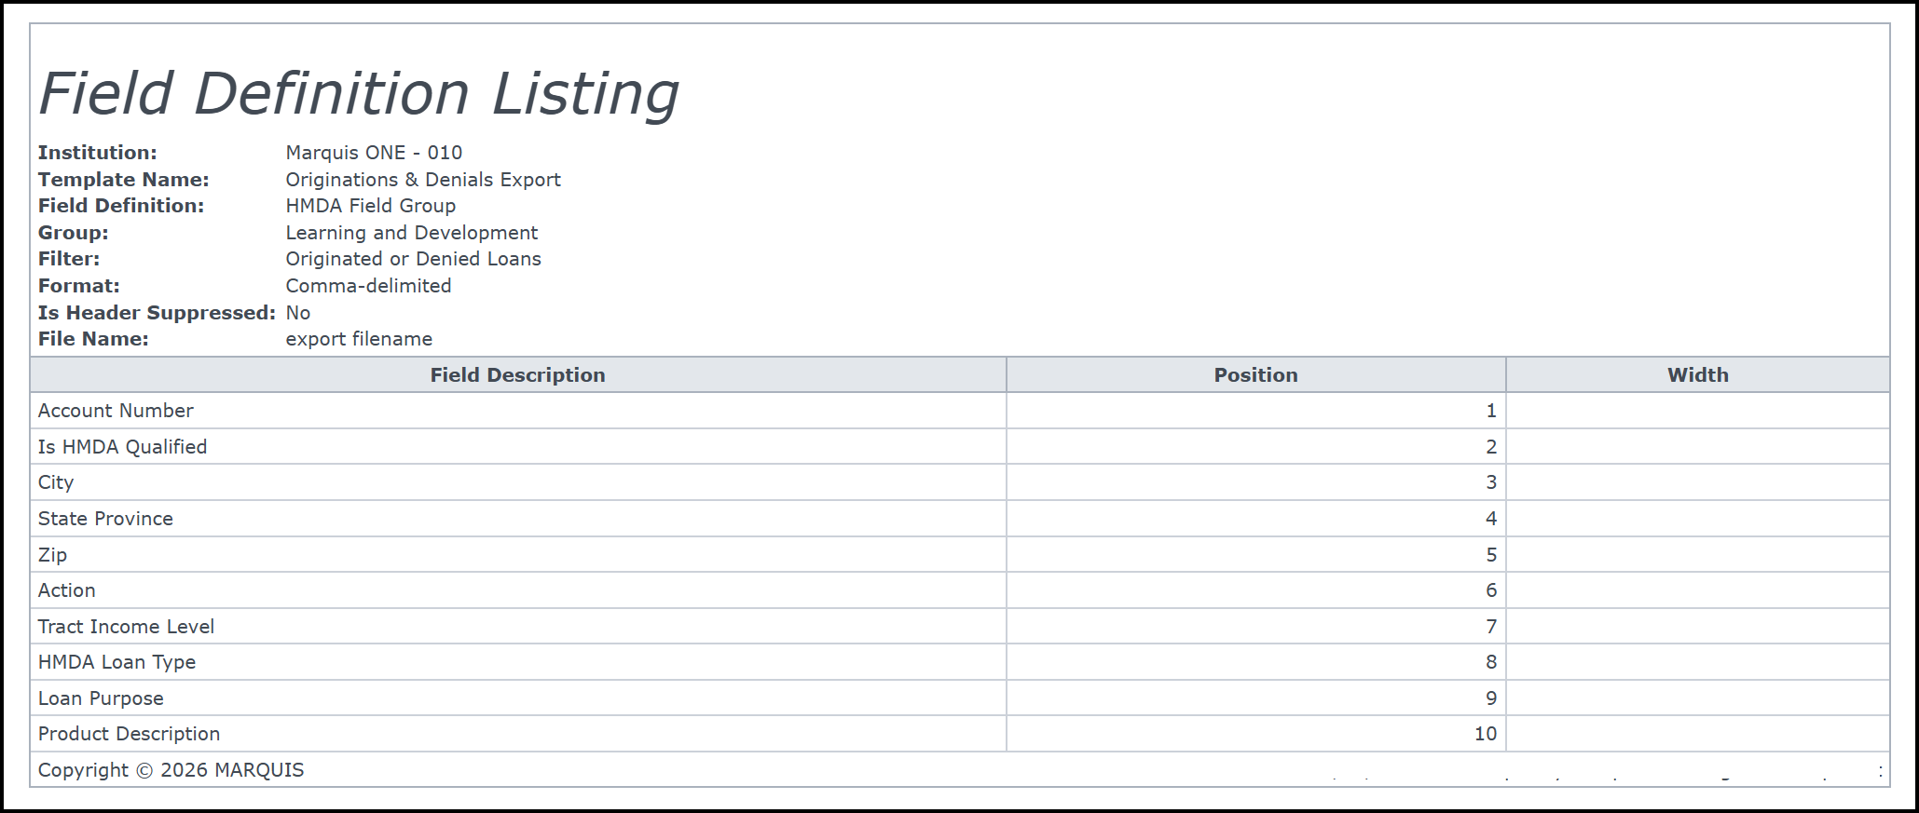Select the Is HMDA Qualified row
1919x813 pixels.
click(960, 447)
